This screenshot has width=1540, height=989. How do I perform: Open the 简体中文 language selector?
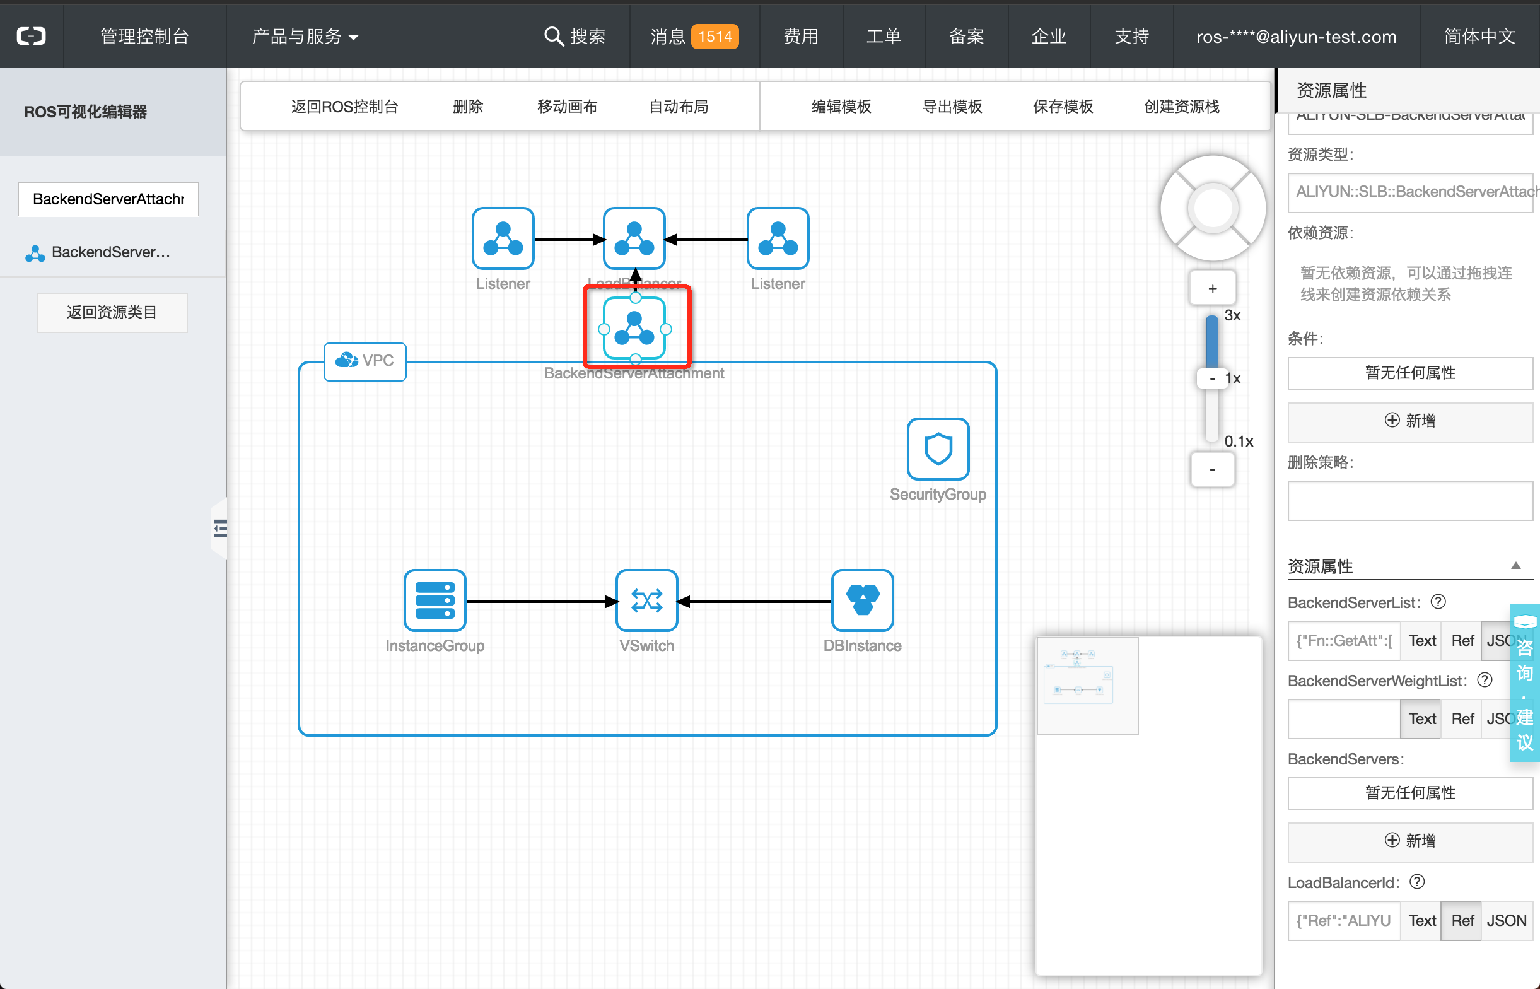[1479, 37]
